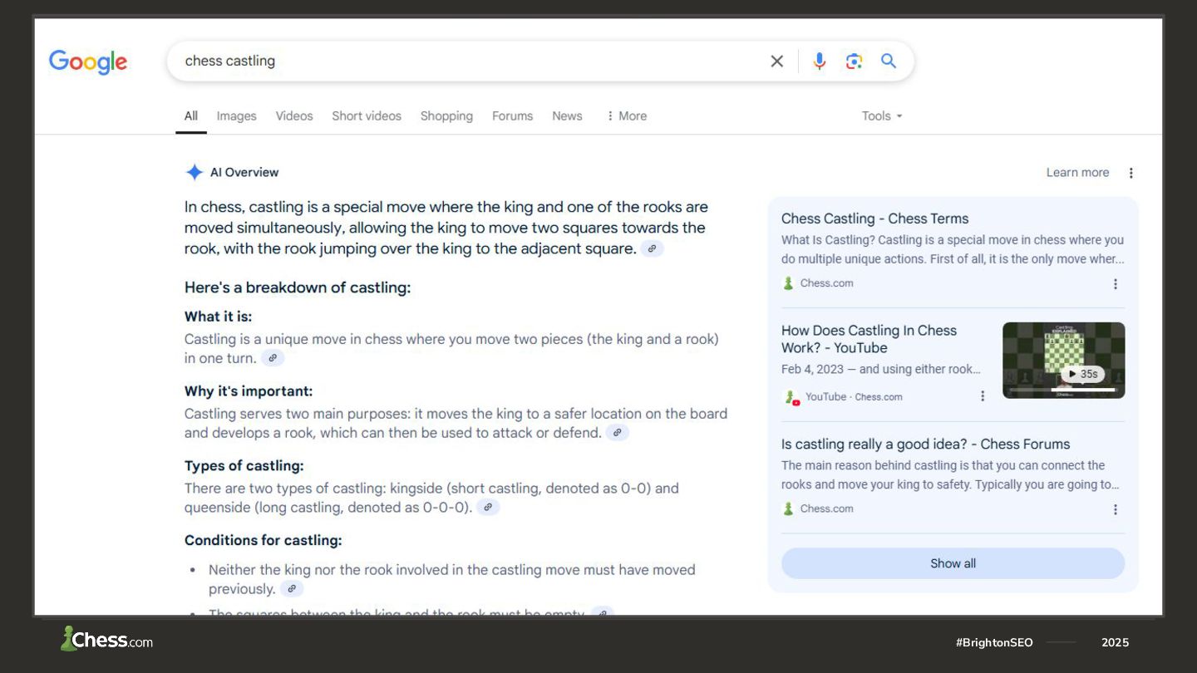The image size is (1197, 673).
Task: Expand the Tools dropdown
Action: (882, 116)
